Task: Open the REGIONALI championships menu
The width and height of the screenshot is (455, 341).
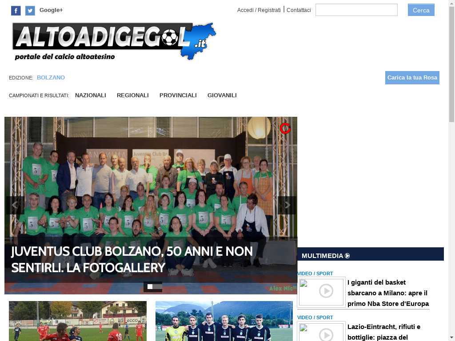Action: (132, 95)
